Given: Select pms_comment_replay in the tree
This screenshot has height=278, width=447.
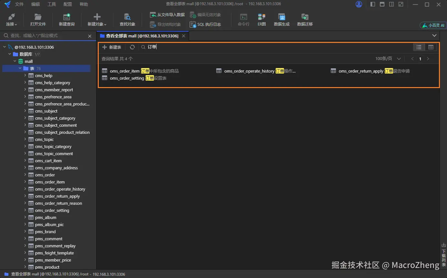Looking at the screenshot, I should pos(55,246).
